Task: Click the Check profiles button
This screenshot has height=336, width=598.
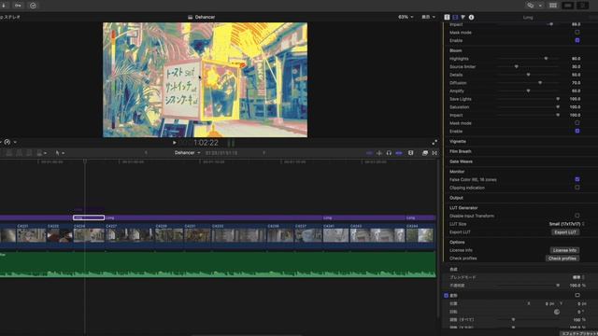Action: coord(562,259)
